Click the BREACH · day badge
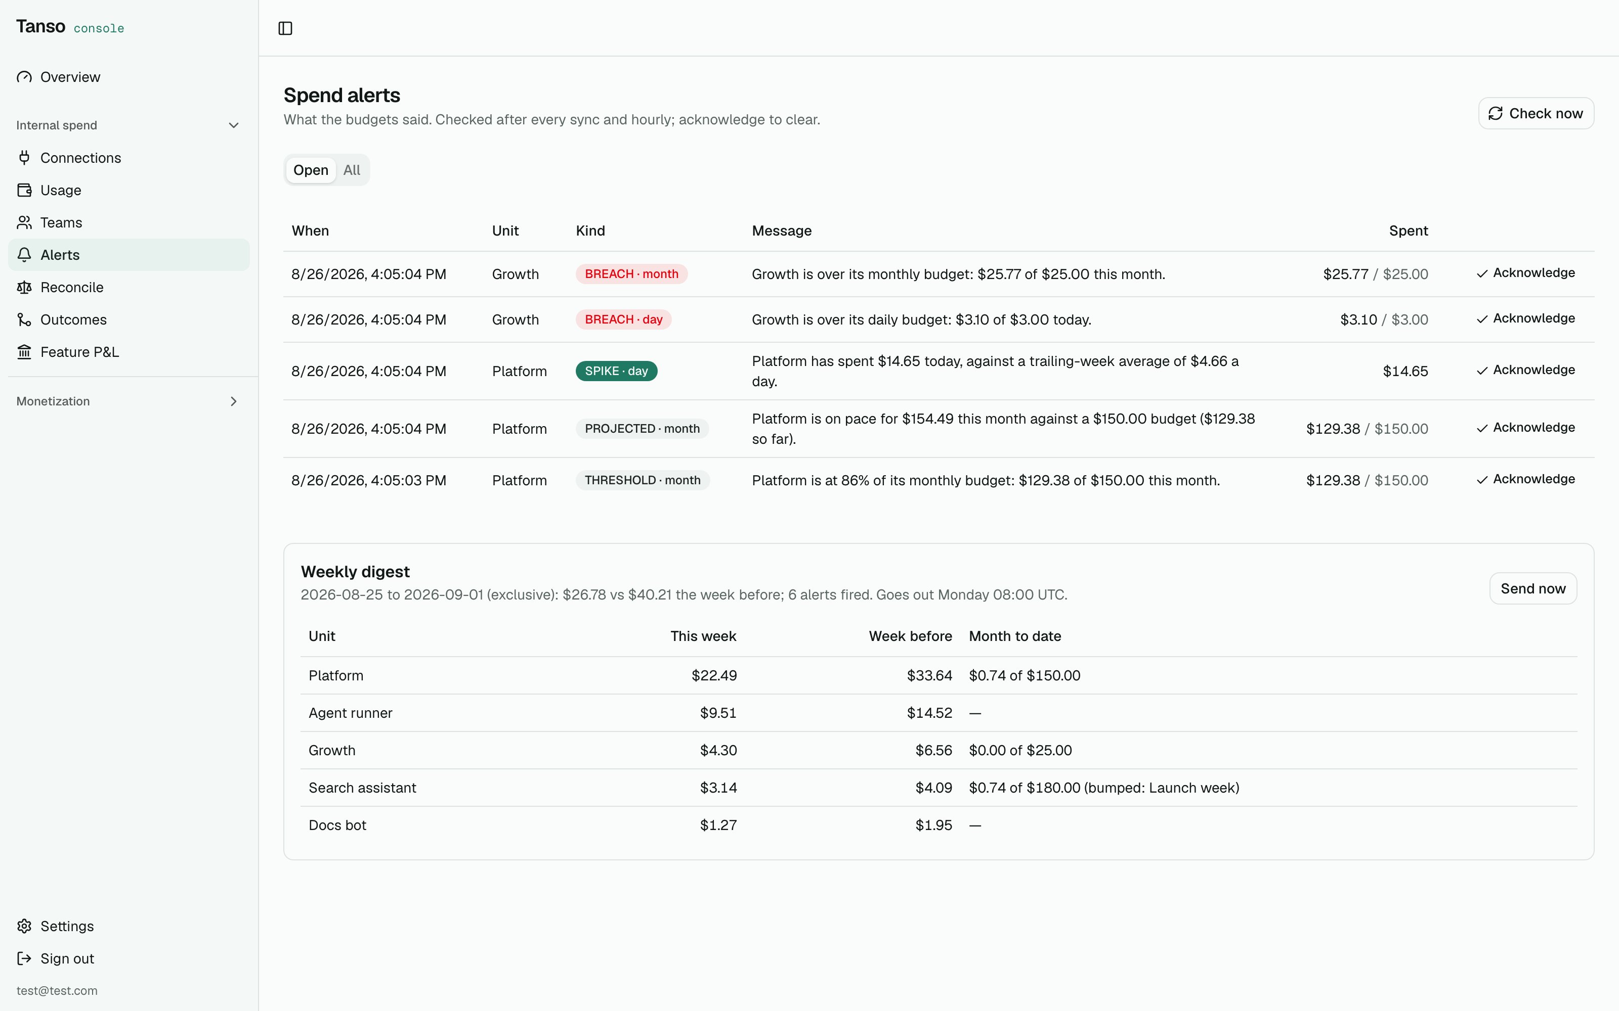The height and width of the screenshot is (1011, 1619). tap(623, 319)
